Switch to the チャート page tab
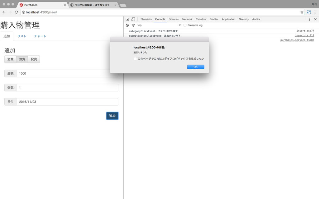Screen dimensions: 319x199 tap(40, 36)
